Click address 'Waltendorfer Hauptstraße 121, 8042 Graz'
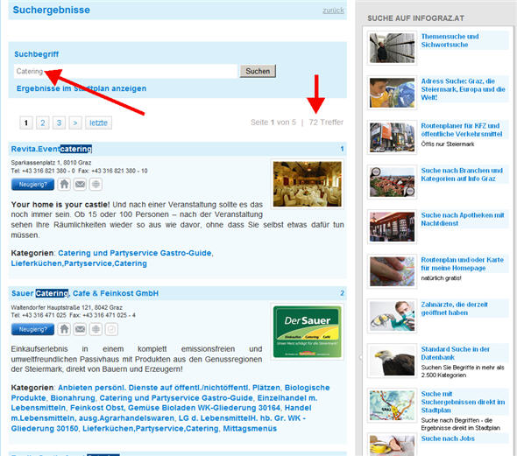Image resolution: width=517 pixels, height=456 pixels. coord(67,307)
